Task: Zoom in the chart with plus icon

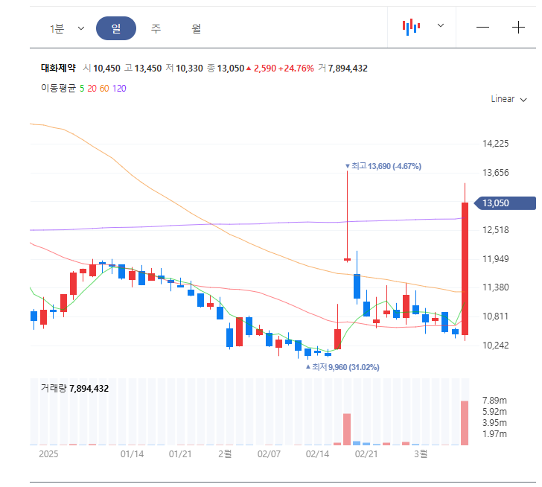Action: point(518,28)
